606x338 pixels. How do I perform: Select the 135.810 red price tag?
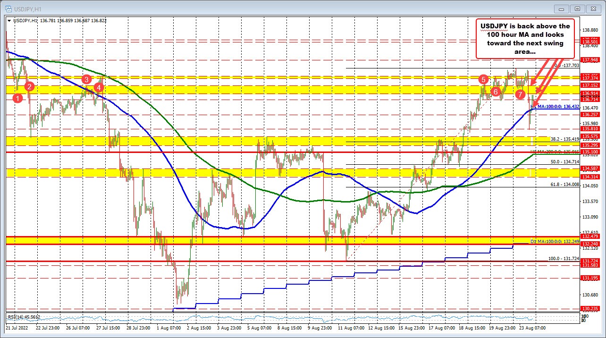[590, 129]
